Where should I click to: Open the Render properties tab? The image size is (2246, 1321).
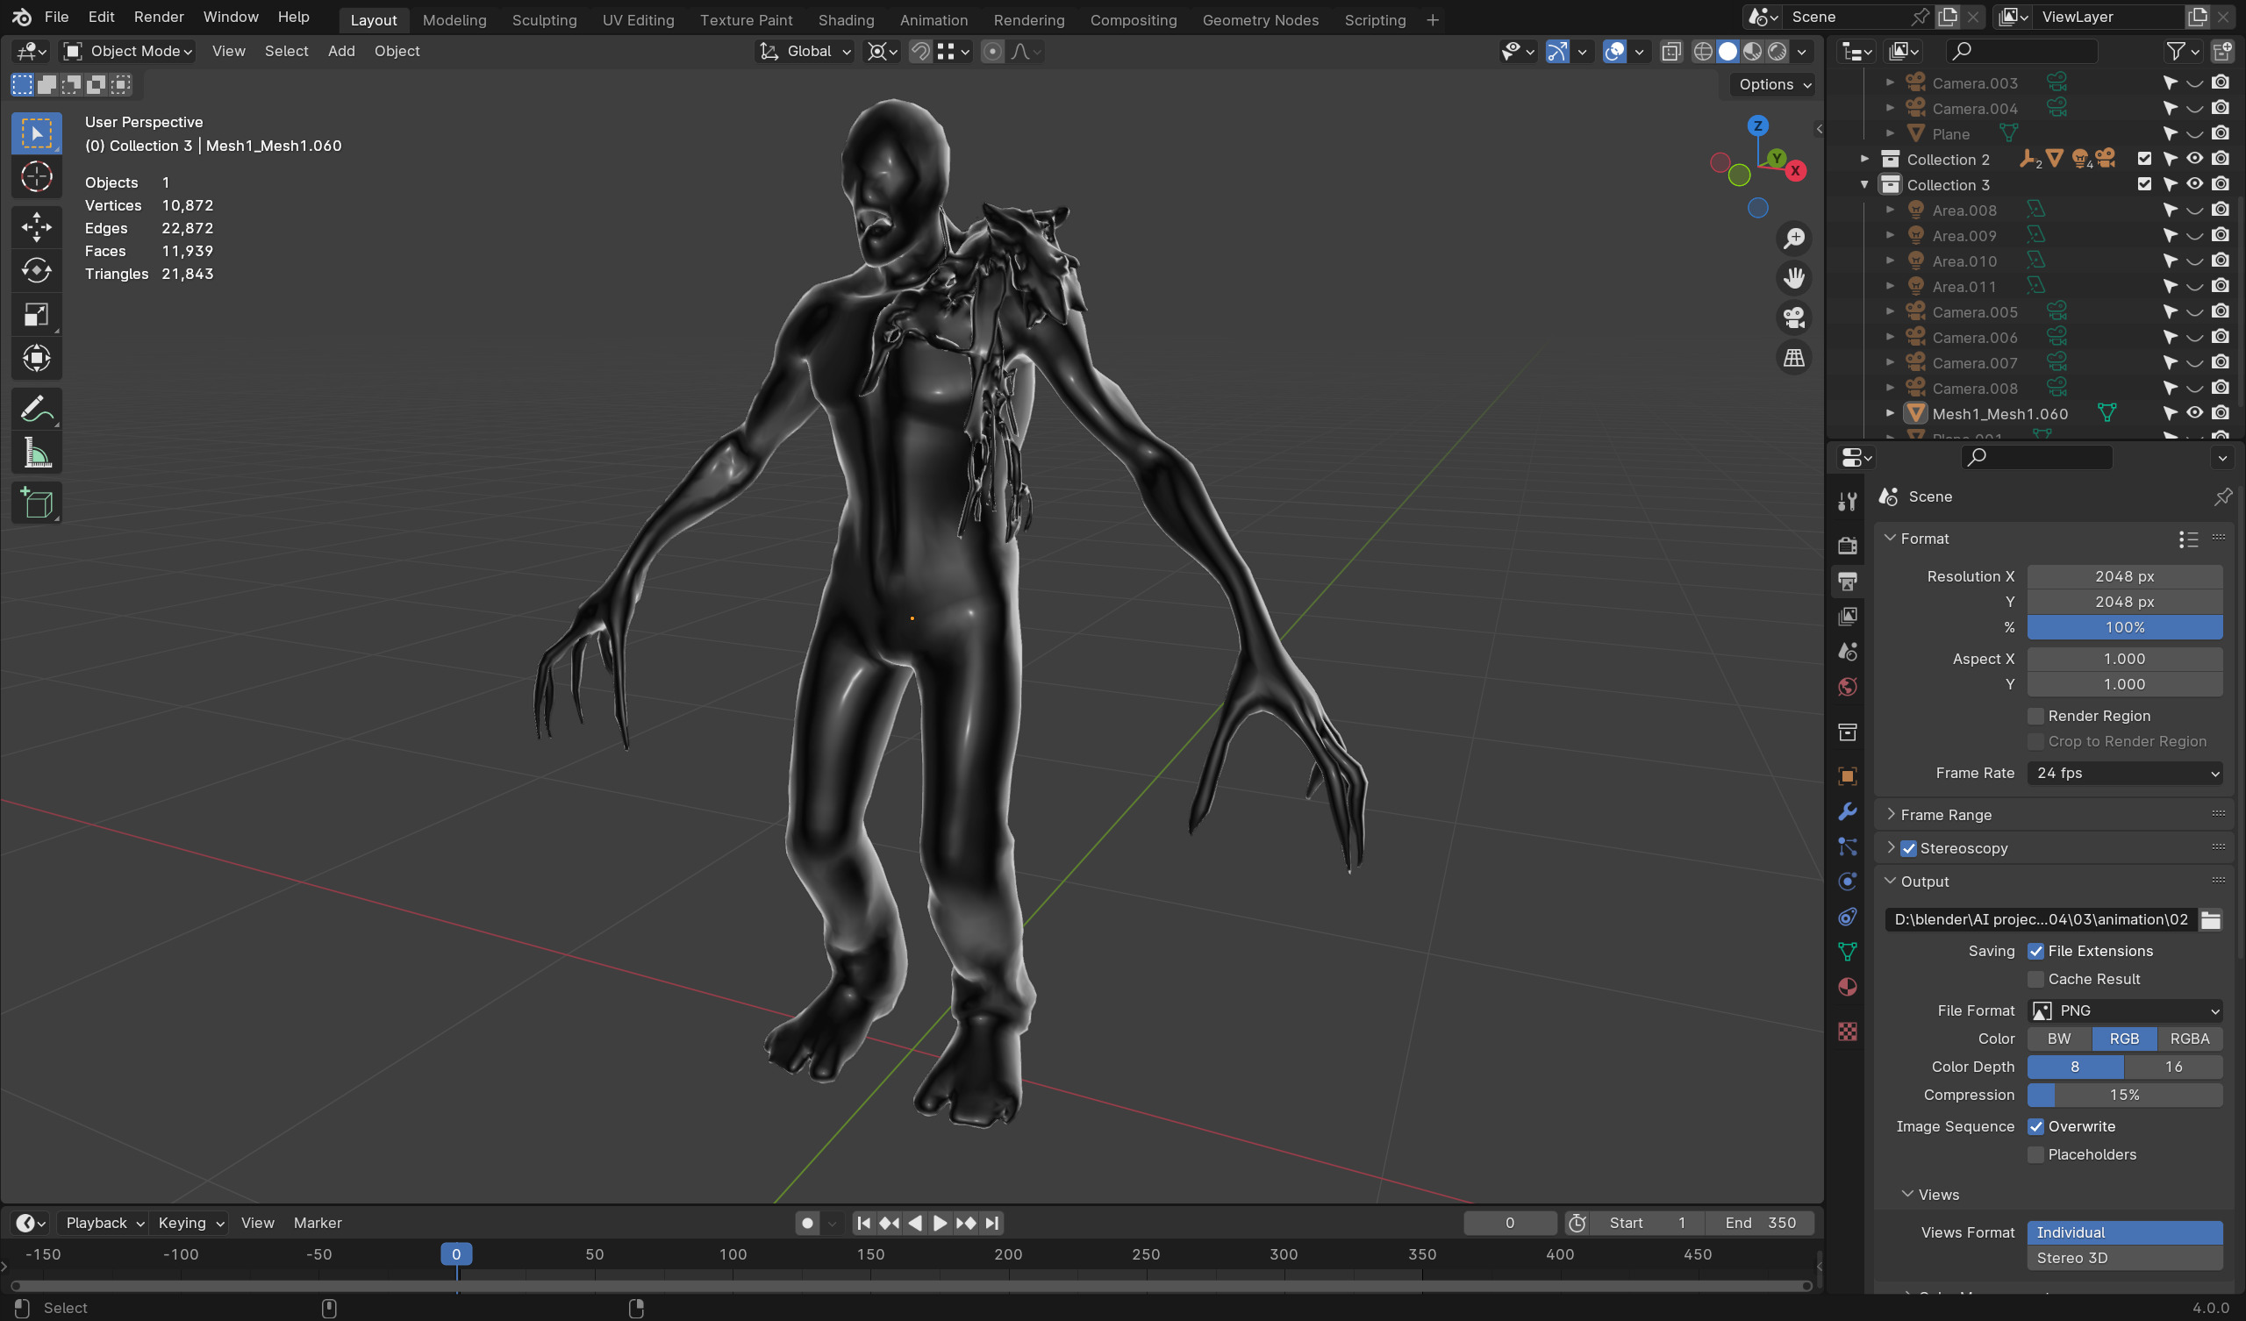click(x=1848, y=546)
